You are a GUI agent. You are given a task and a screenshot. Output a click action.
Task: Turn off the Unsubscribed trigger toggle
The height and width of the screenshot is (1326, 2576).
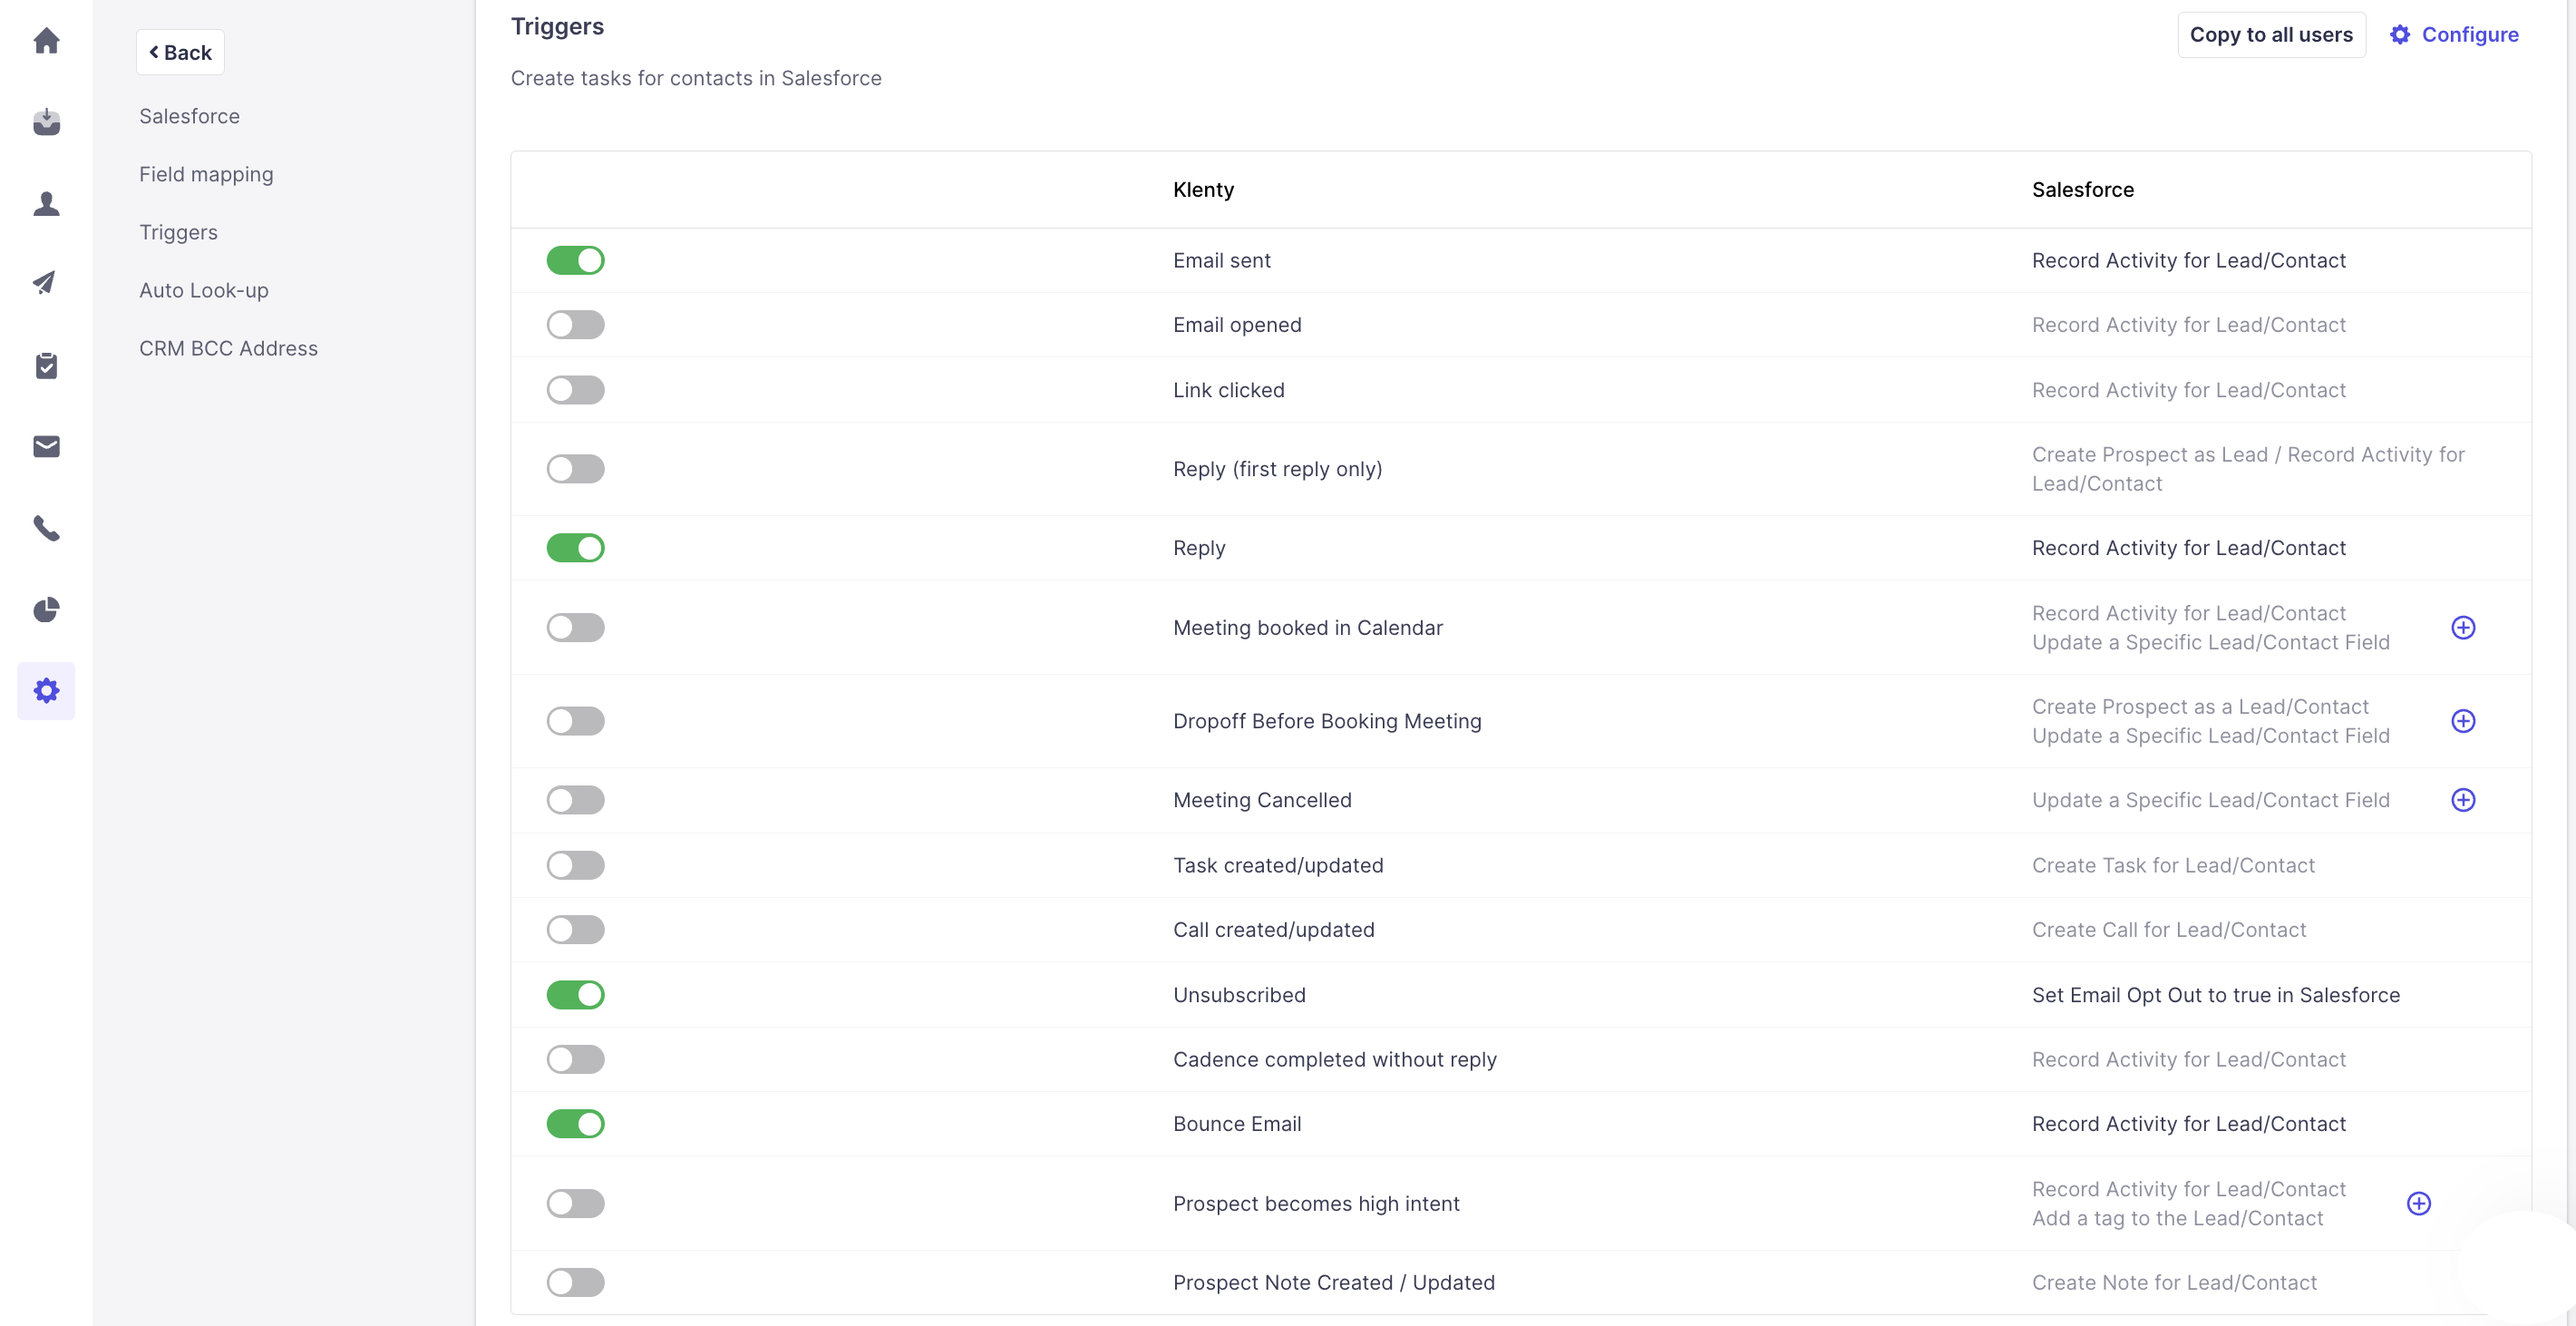575,995
